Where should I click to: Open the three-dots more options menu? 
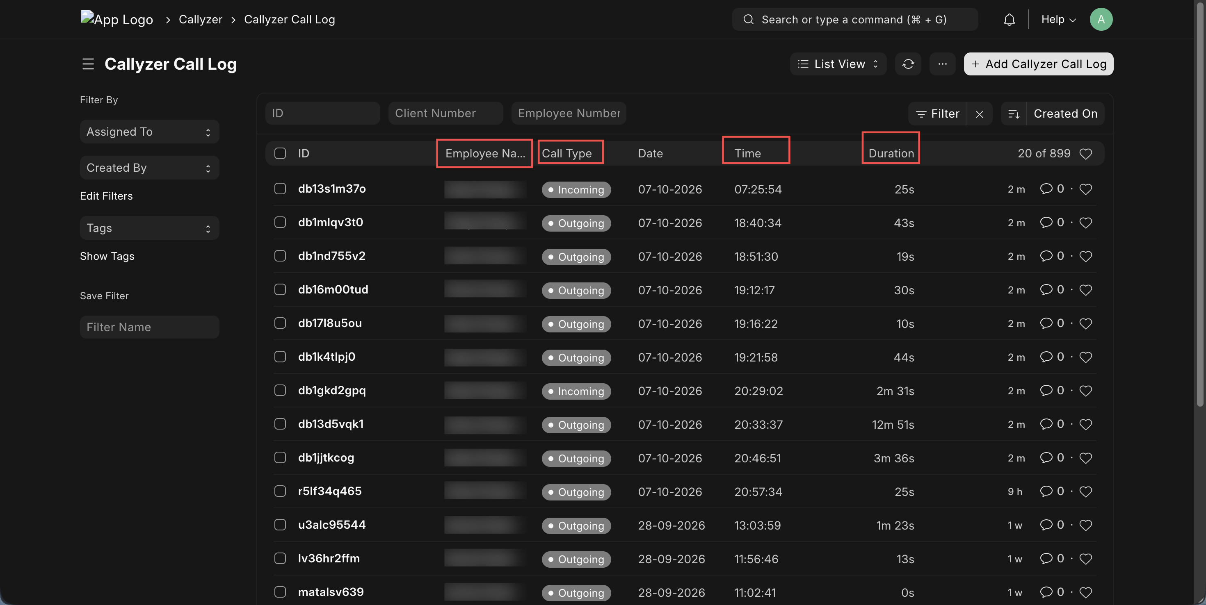tap(942, 64)
